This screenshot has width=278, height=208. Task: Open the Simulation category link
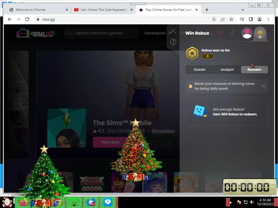click(x=163, y=131)
